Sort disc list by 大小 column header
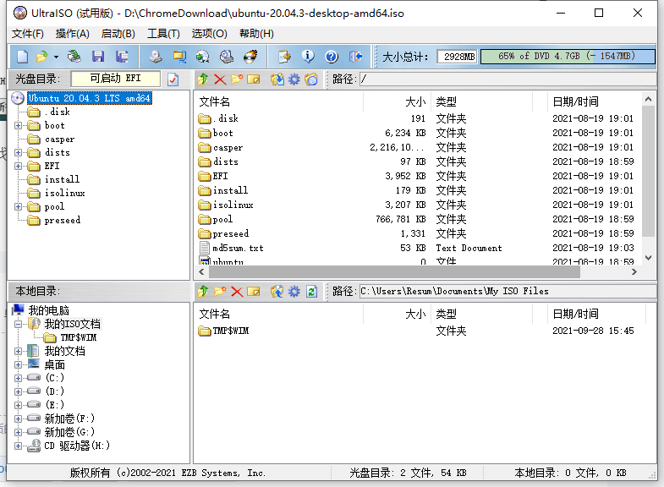The height and width of the screenshot is (487, 664). coord(397,101)
